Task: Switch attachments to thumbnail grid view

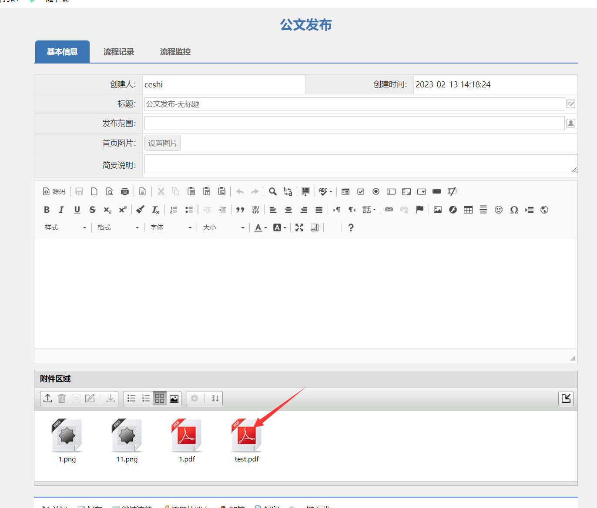Action: coord(160,398)
